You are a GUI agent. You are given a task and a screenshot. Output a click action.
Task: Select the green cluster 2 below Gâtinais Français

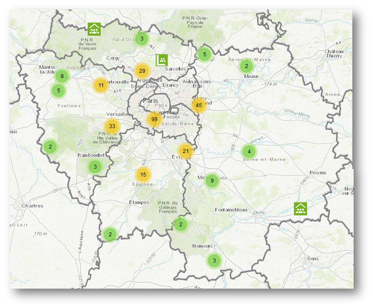[x=181, y=225]
